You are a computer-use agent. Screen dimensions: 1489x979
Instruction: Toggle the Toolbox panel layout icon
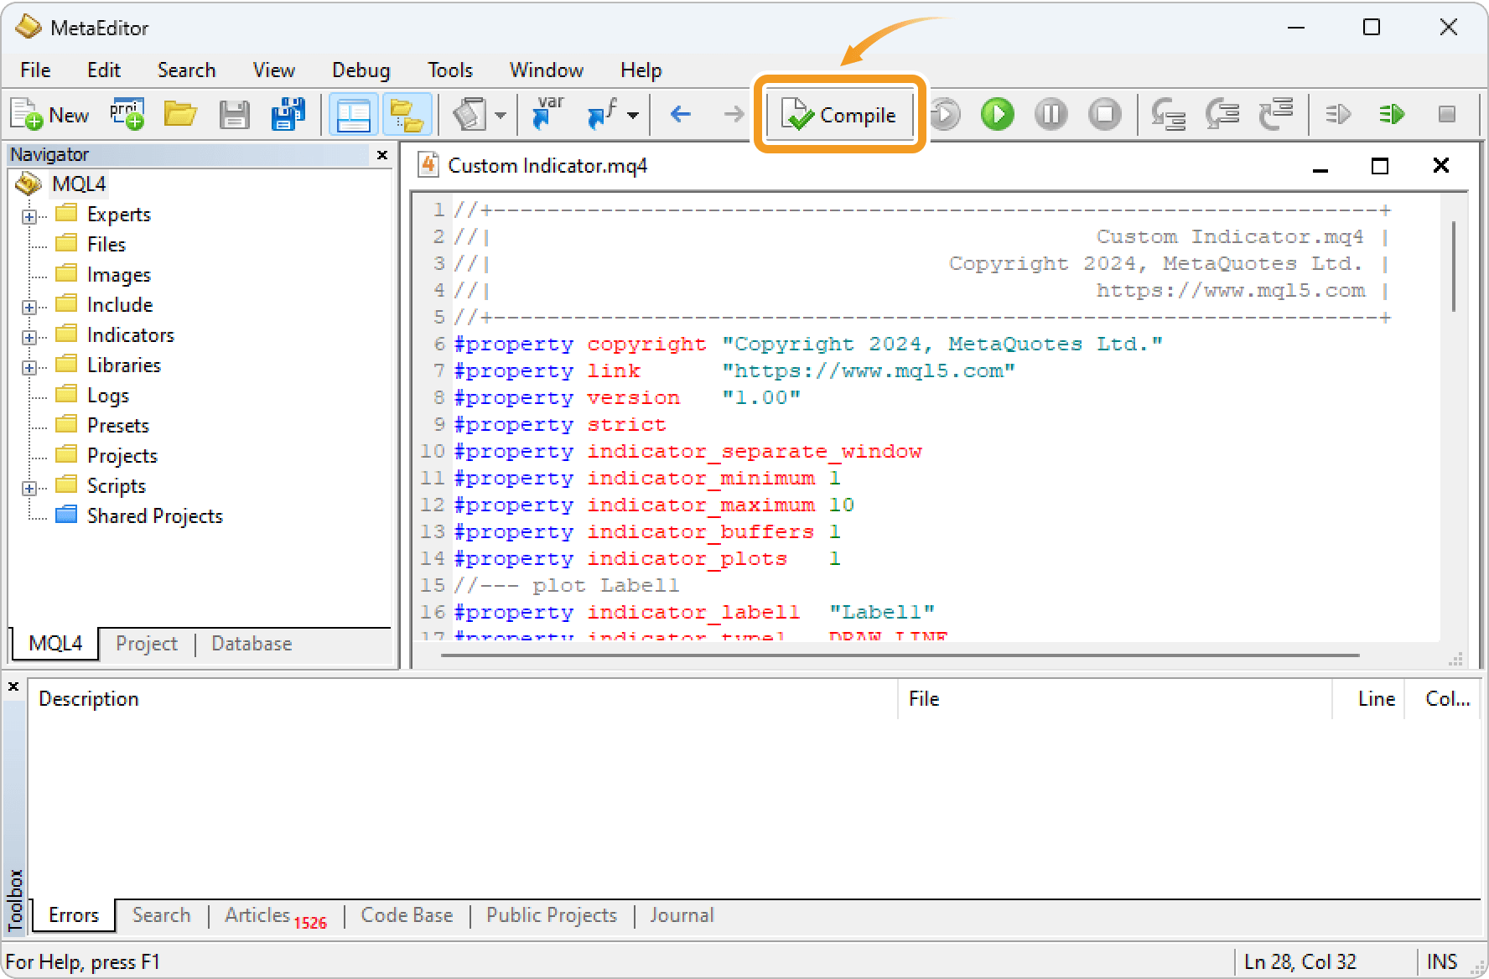354,115
